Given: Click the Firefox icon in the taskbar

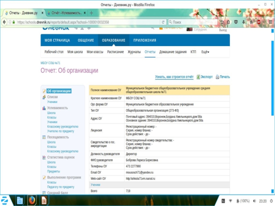Looking at the screenshot, I should pos(32,200).
